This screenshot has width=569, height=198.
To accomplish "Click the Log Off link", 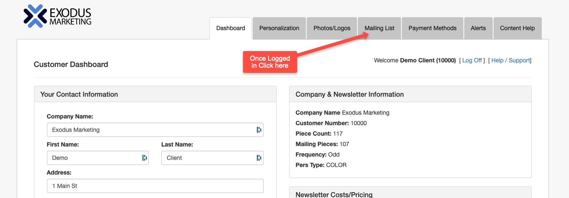I will (472, 60).
